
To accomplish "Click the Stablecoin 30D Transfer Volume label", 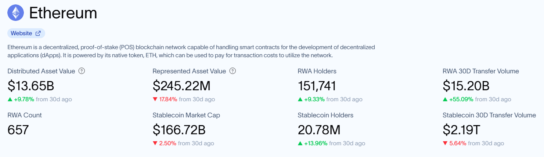I will click(489, 115).
